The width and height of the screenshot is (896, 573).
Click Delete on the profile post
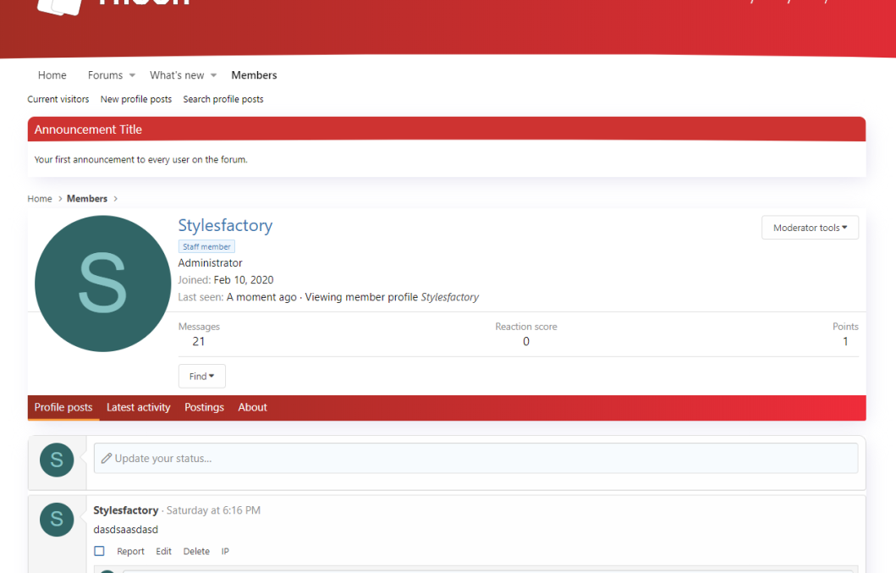pyautogui.click(x=196, y=551)
